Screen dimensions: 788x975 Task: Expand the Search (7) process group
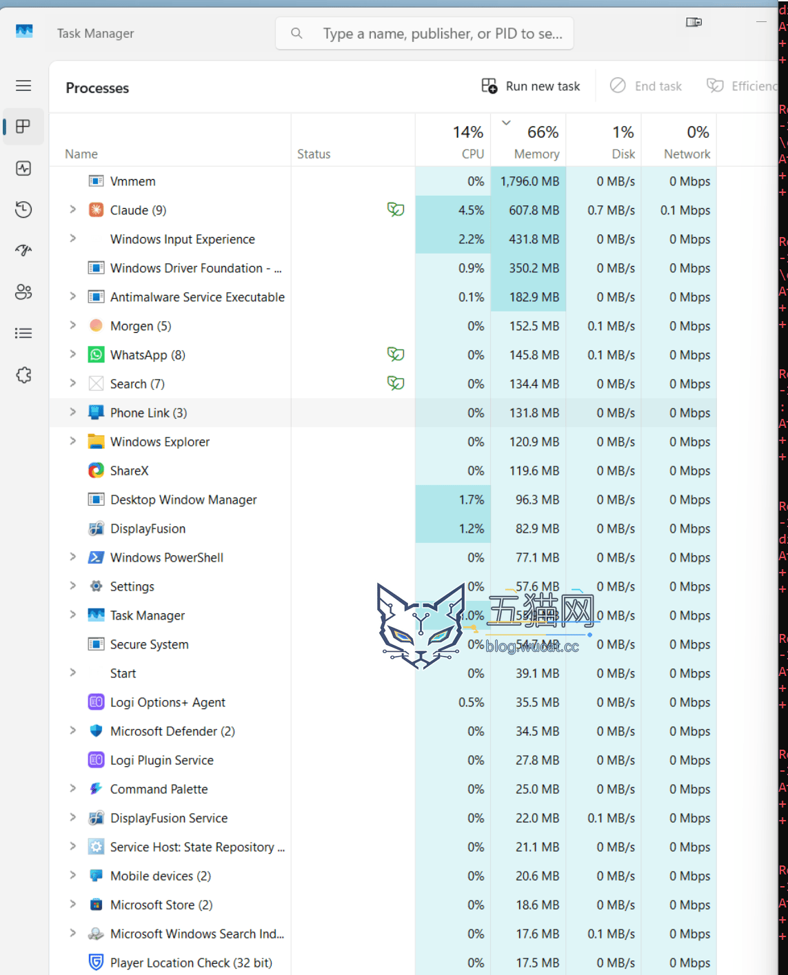(72, 383)
